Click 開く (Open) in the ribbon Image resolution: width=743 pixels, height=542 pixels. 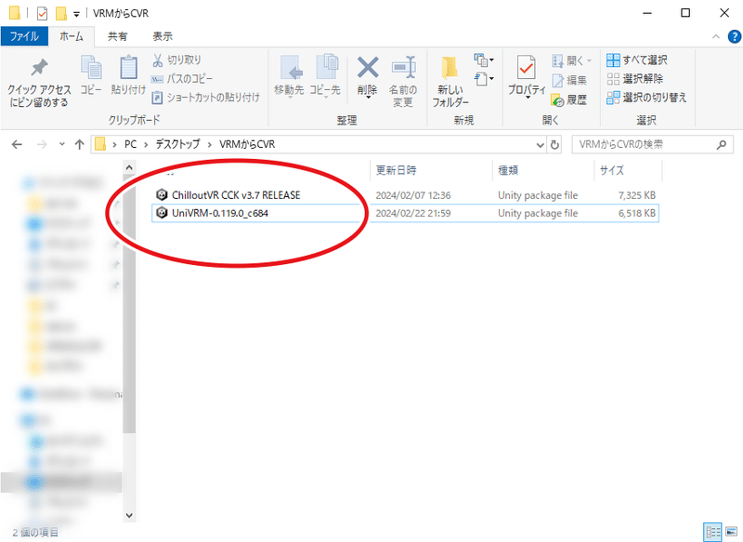click(571, 60)
